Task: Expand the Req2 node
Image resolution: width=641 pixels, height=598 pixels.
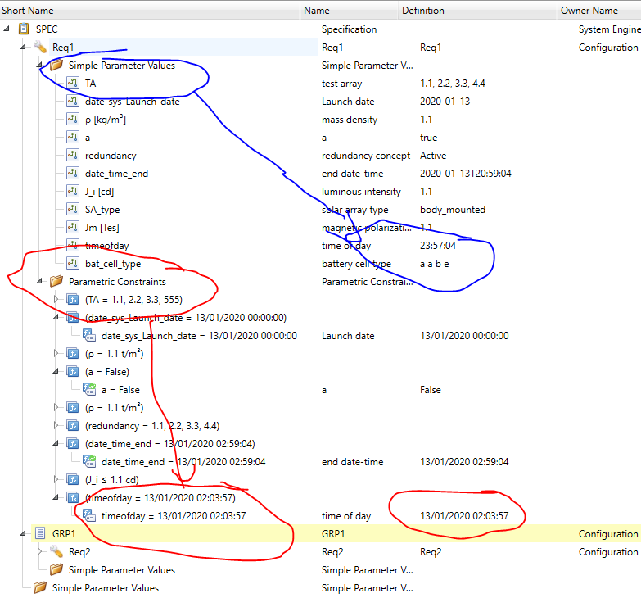Action: pyautogui.click(x=39, y=551)
